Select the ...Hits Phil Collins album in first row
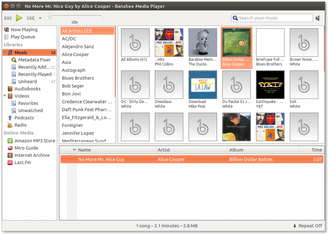Screen dimensions: 328x234 click(169, 43)
